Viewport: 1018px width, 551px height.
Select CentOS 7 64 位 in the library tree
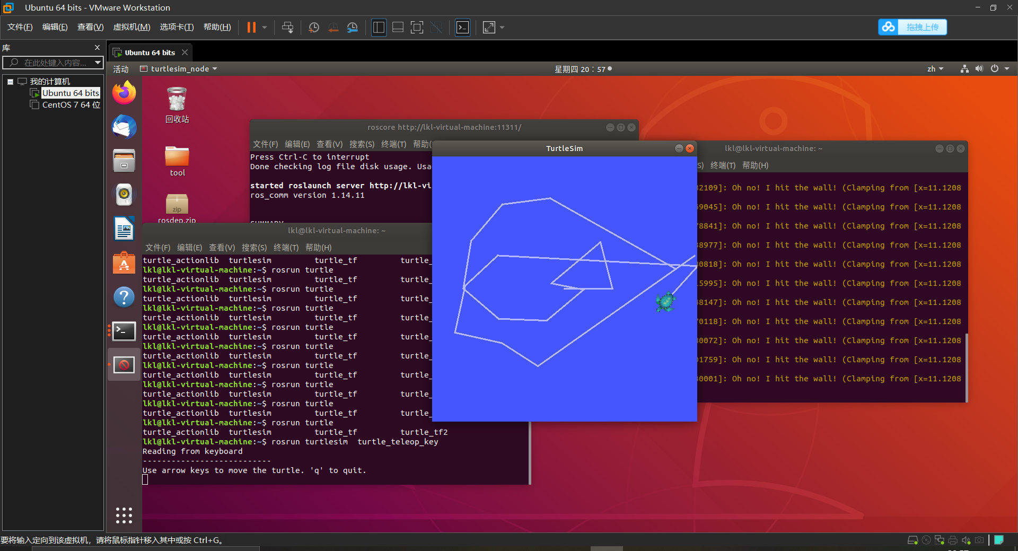point(71,105)
